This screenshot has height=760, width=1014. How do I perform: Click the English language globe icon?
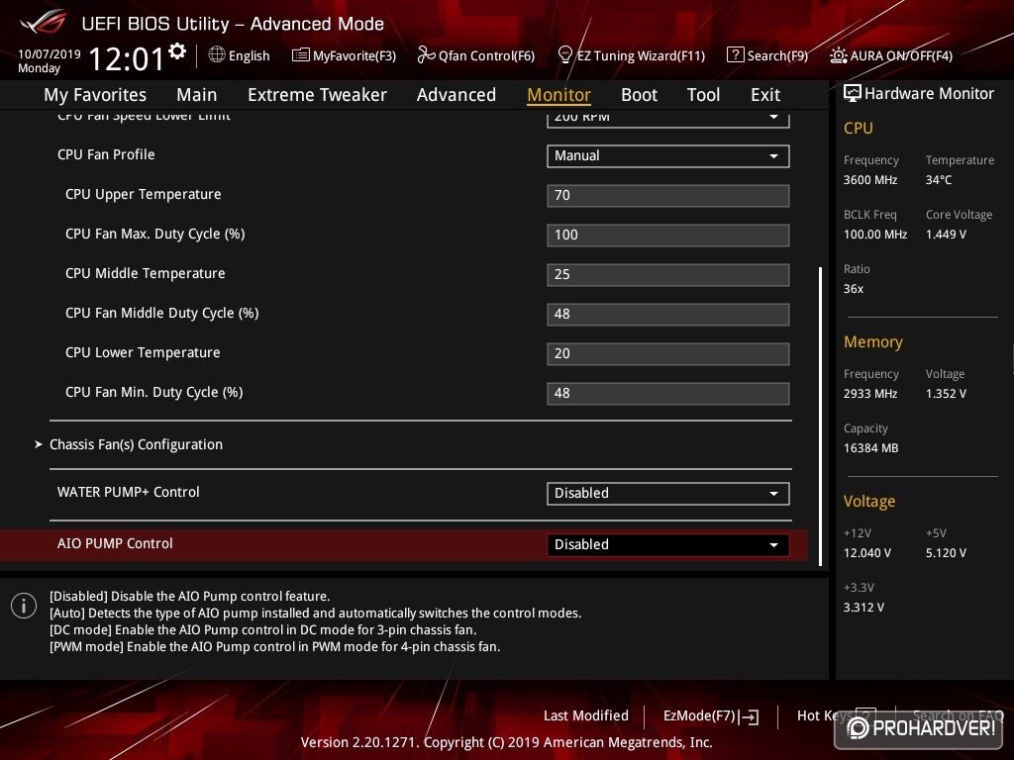pos(217,55)
